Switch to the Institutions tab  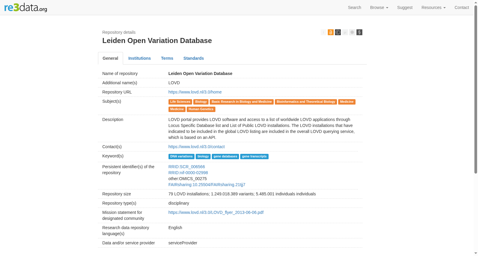[x=140, y=58]
